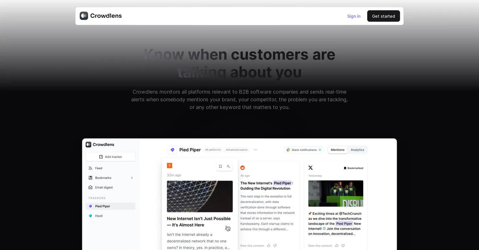Bookmark the Hacker News card
This screenshot has width=479, height=250.
220,166
